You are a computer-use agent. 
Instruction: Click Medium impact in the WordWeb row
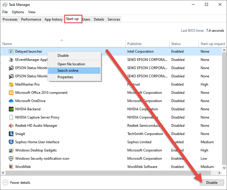point(207,167)
